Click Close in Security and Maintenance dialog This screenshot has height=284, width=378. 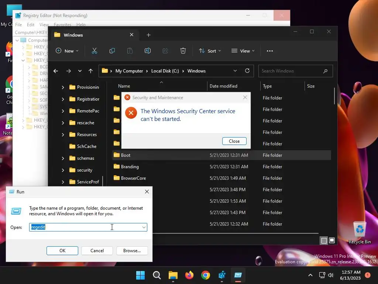tap(234, 141)
